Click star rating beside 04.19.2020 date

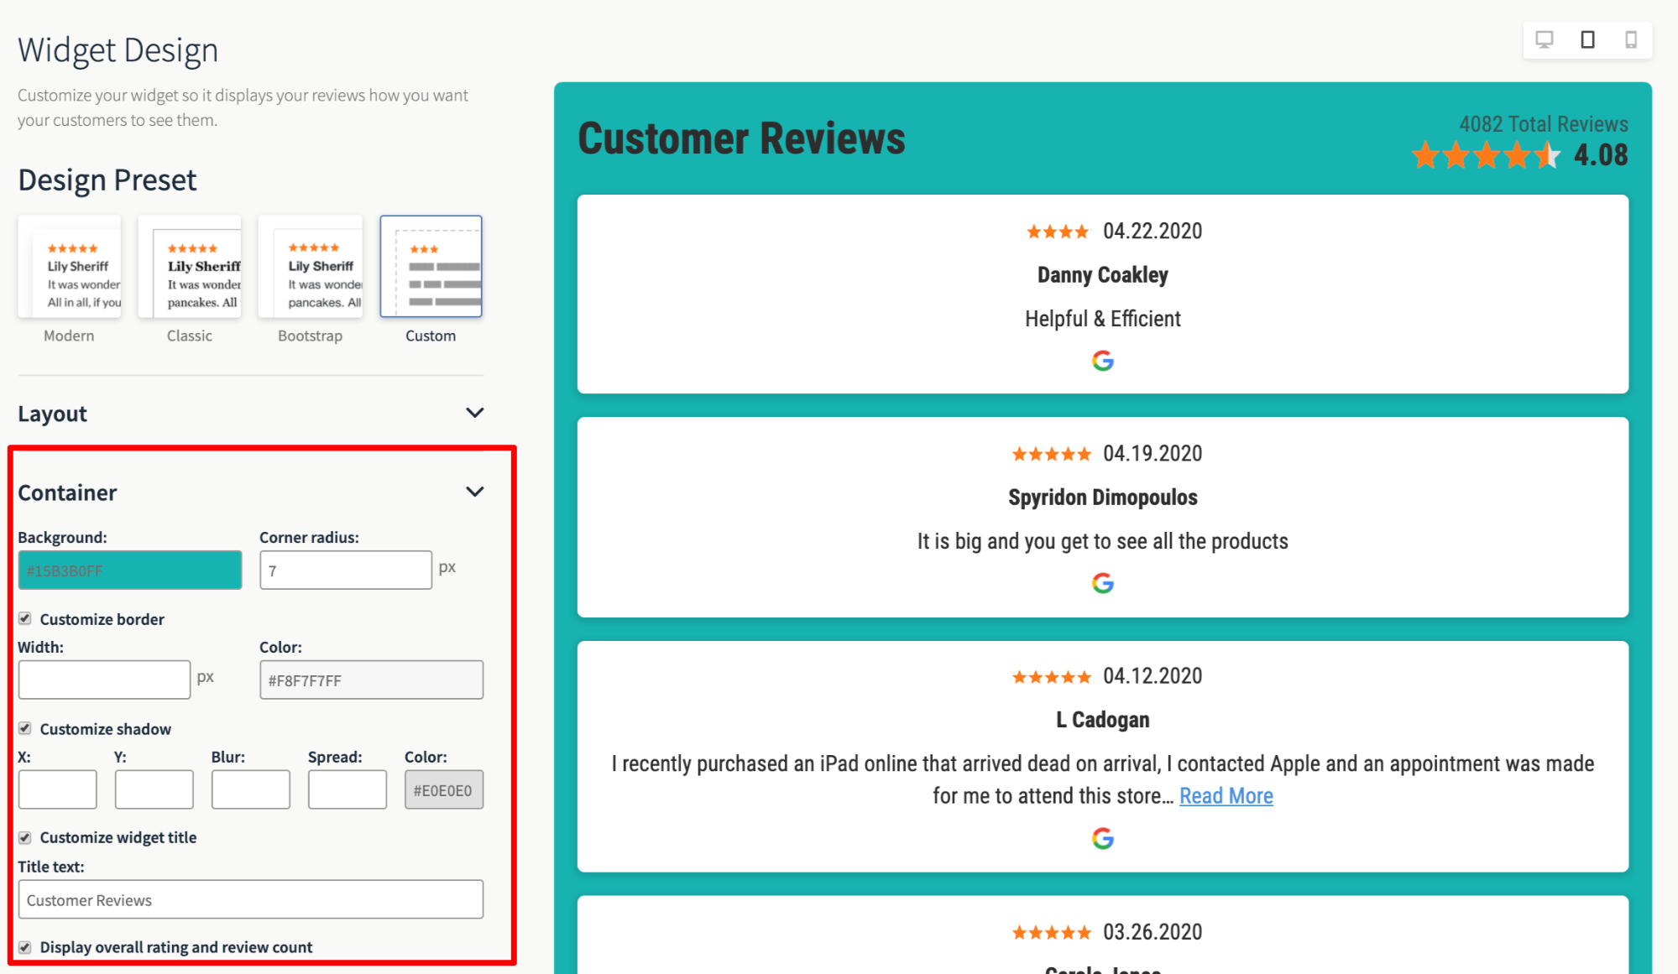click(x=1051, y=454)
